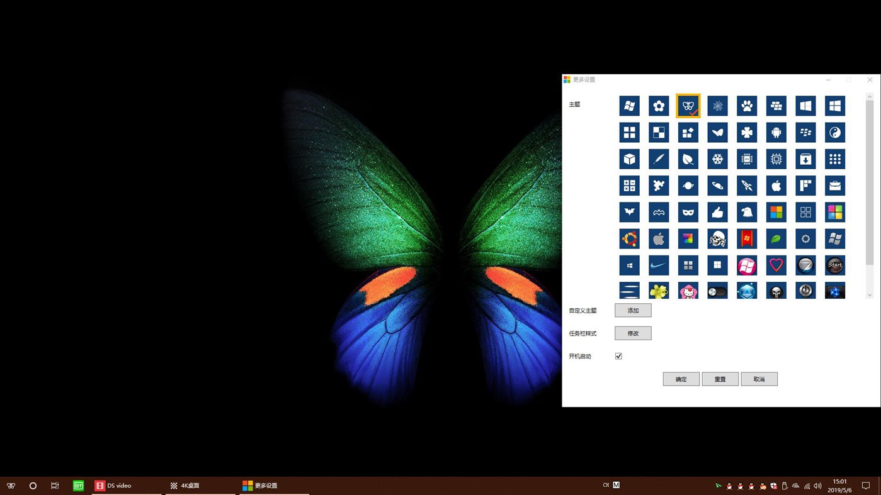Switch to the 4K桌面 taskbar window
881x495 pixels.
pos(185,485)
